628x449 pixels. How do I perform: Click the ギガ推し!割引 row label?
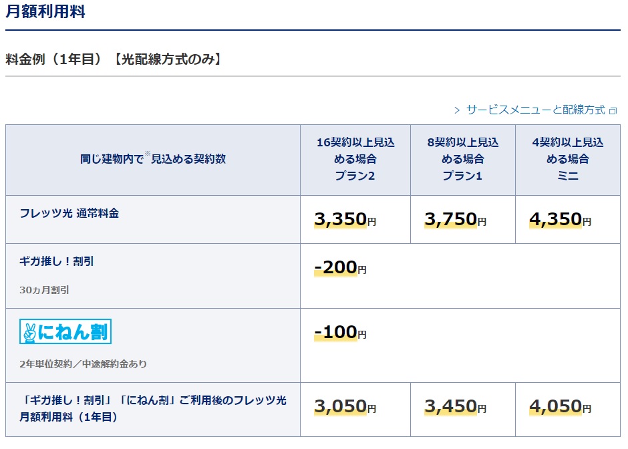(57, 261)
